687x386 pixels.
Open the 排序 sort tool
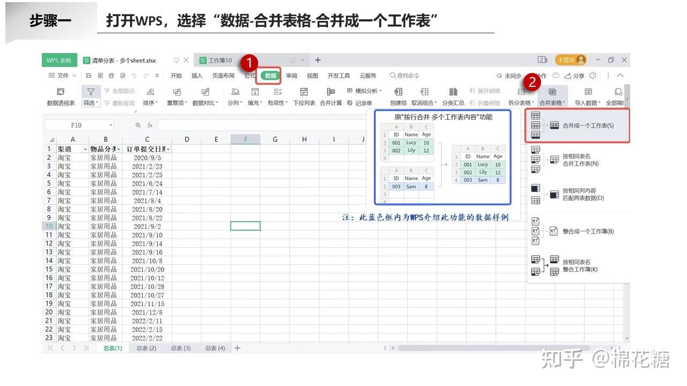coord(150,96)
